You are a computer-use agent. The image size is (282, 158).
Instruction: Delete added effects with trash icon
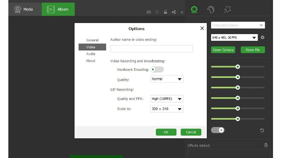(x=266, y=145)
